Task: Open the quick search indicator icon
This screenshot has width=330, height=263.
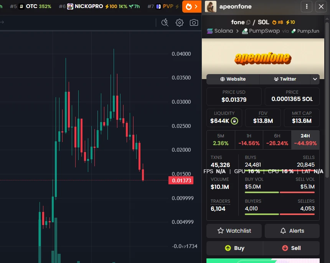Action: coord(165,23)
